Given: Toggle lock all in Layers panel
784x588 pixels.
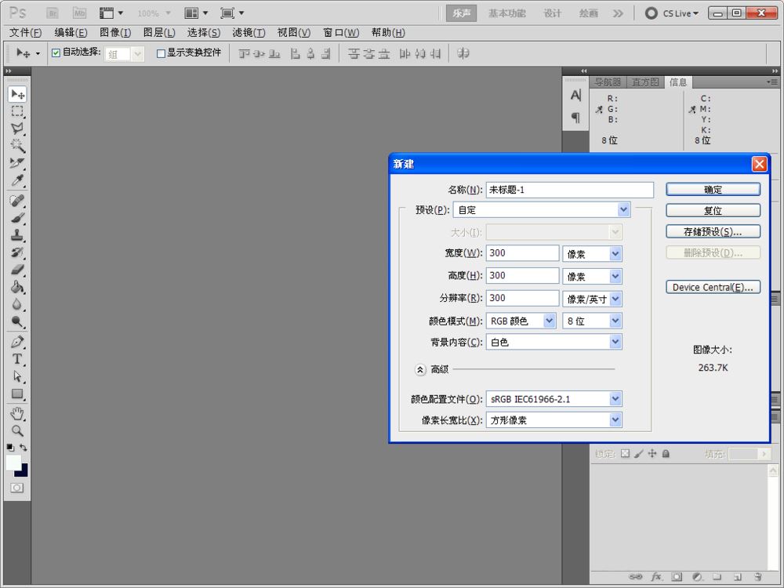Looking at the screenshot, I should tap(666, 453).
